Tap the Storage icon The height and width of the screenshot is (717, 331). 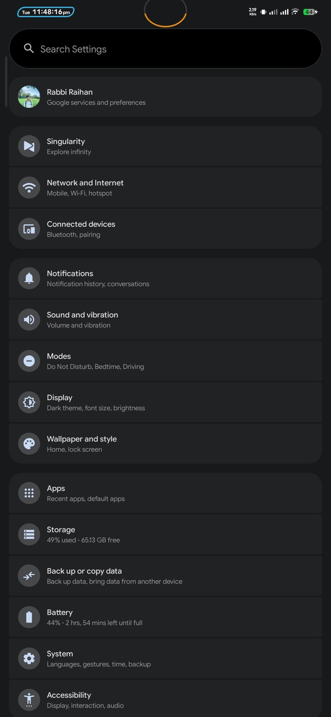pyautogui.click(x=29, y=534)
